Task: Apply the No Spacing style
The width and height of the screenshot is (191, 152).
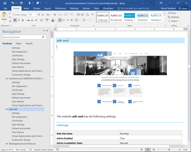Action: point(116,17)
